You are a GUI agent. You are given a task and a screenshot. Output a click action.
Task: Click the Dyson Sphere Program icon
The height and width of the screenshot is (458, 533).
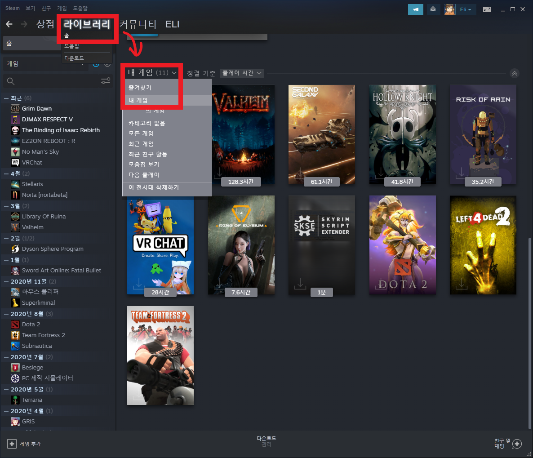pyautogui.click(x=15, y=249)
